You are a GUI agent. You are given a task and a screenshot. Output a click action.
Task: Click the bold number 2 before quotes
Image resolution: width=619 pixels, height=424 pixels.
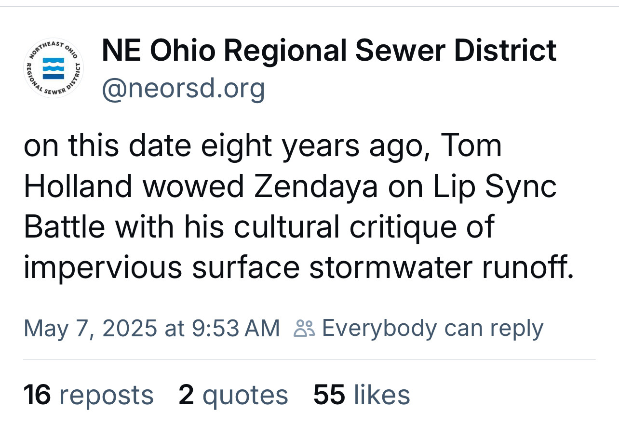pyautogui.click(x=186, y=395)
